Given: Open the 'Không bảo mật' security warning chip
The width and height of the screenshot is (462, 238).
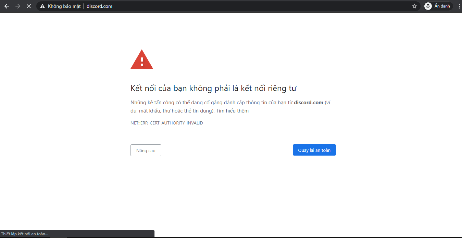Looking at the screenshot, I should (60, 6).
